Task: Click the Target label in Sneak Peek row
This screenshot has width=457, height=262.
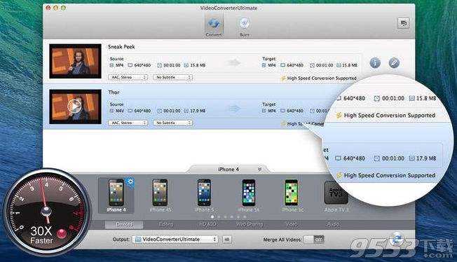Action: tap(268, 59)
